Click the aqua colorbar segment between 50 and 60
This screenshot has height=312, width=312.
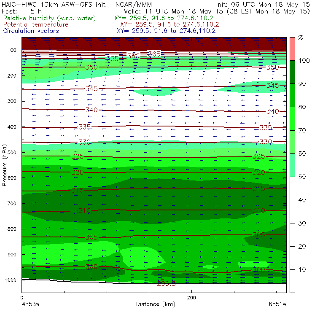(x=292, y=165)
